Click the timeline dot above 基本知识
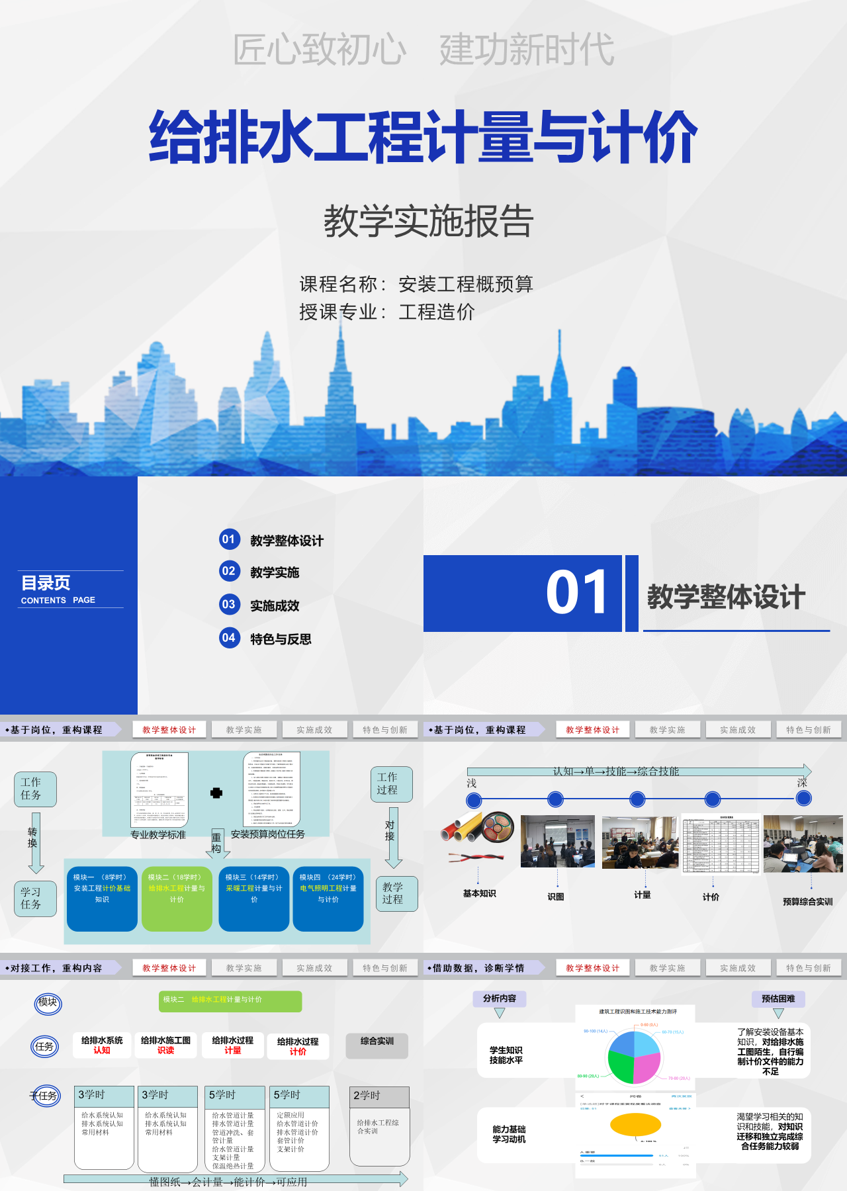Screen dimensions: 847x1191 474,801
